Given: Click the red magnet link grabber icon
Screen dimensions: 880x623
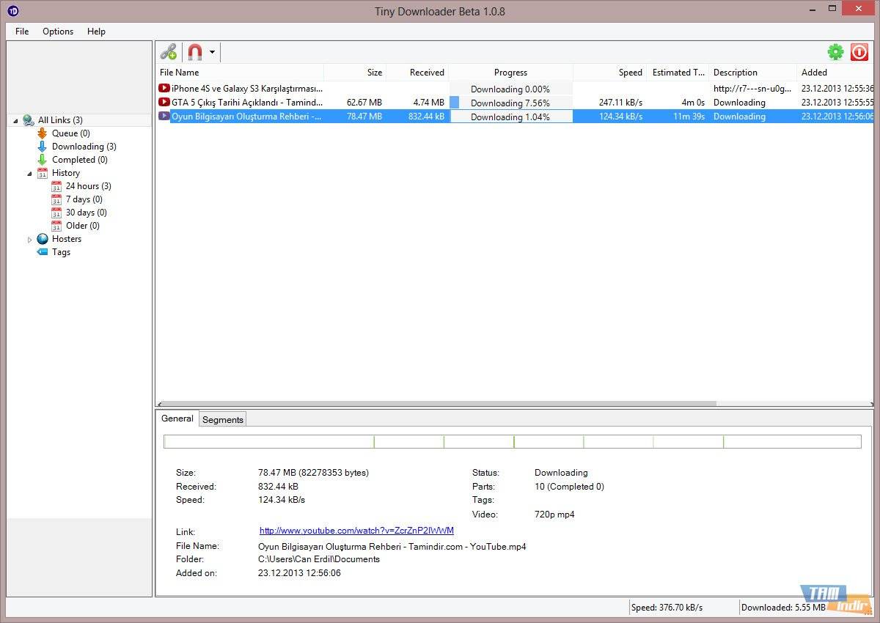Looking at the screenshot, I should 194,52.
